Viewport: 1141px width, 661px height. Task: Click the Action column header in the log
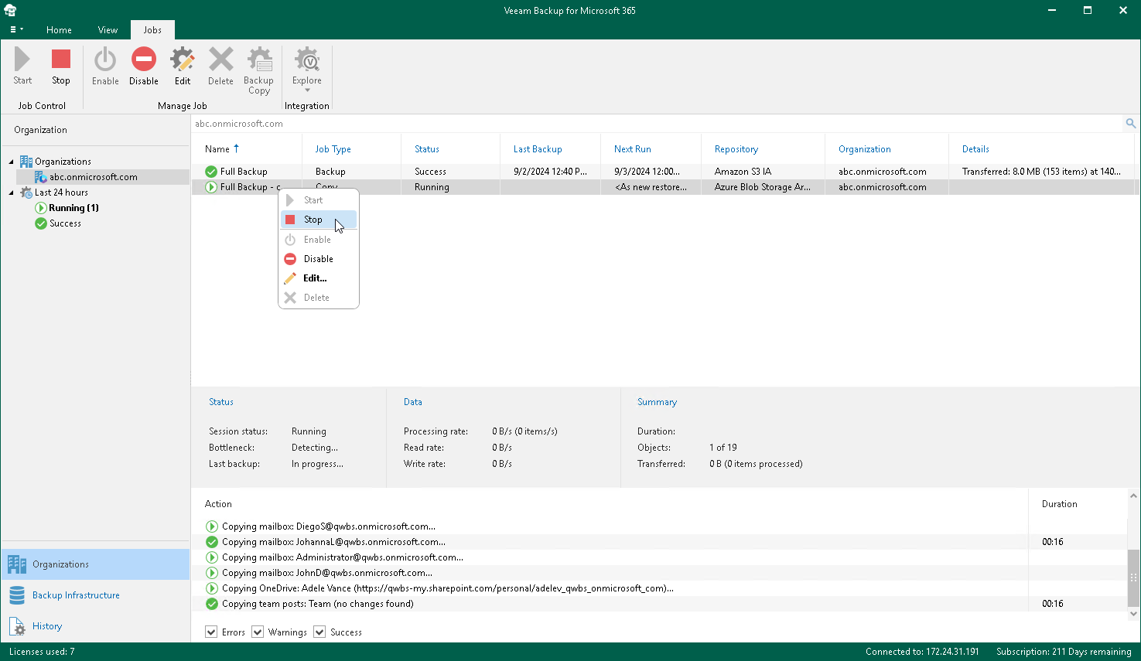coord(218,504)
